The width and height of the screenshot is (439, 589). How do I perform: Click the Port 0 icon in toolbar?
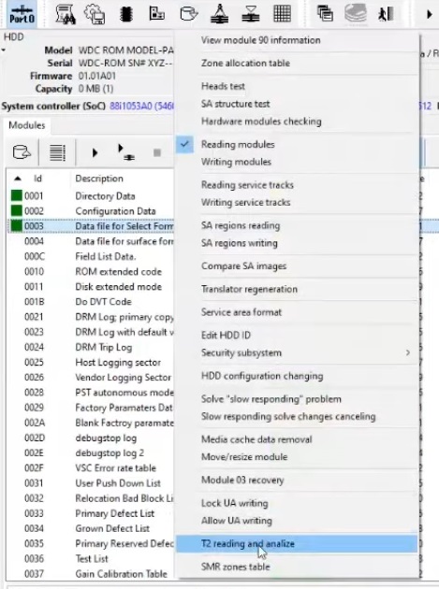(x=22, y=14)
